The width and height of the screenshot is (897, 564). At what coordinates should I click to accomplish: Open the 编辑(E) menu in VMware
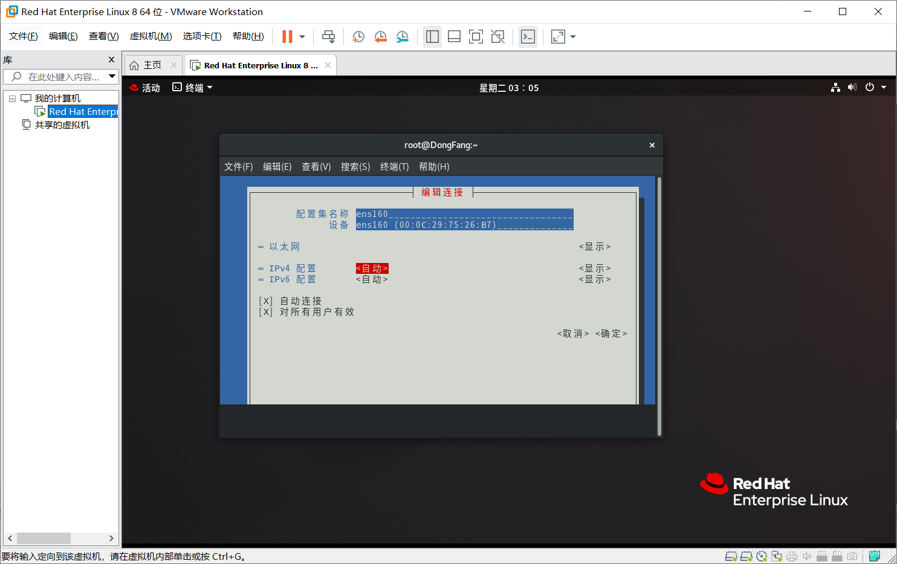[x=63, y=36]
